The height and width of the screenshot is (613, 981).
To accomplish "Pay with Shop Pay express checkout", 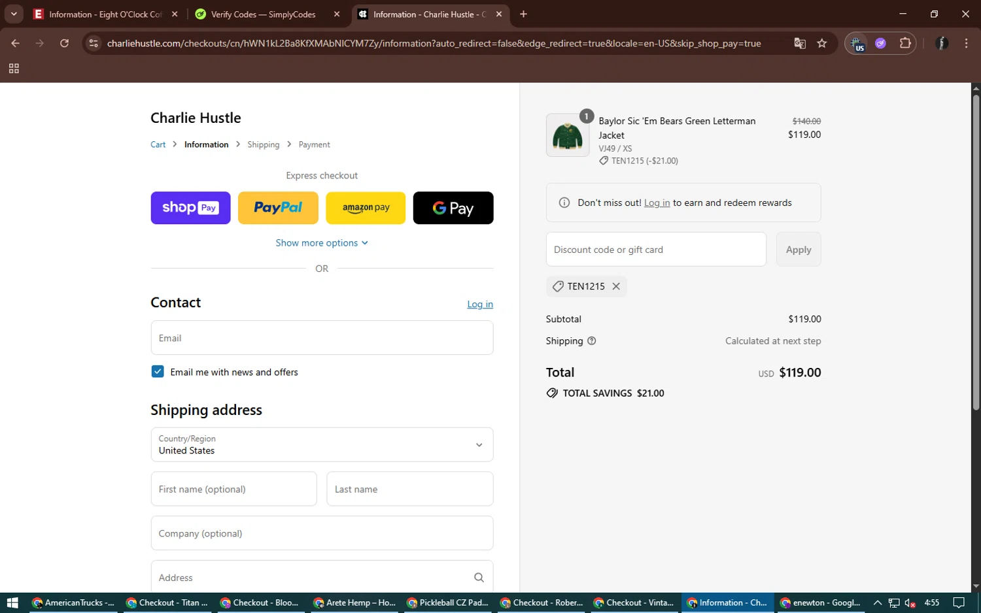I will pos(190,208).
